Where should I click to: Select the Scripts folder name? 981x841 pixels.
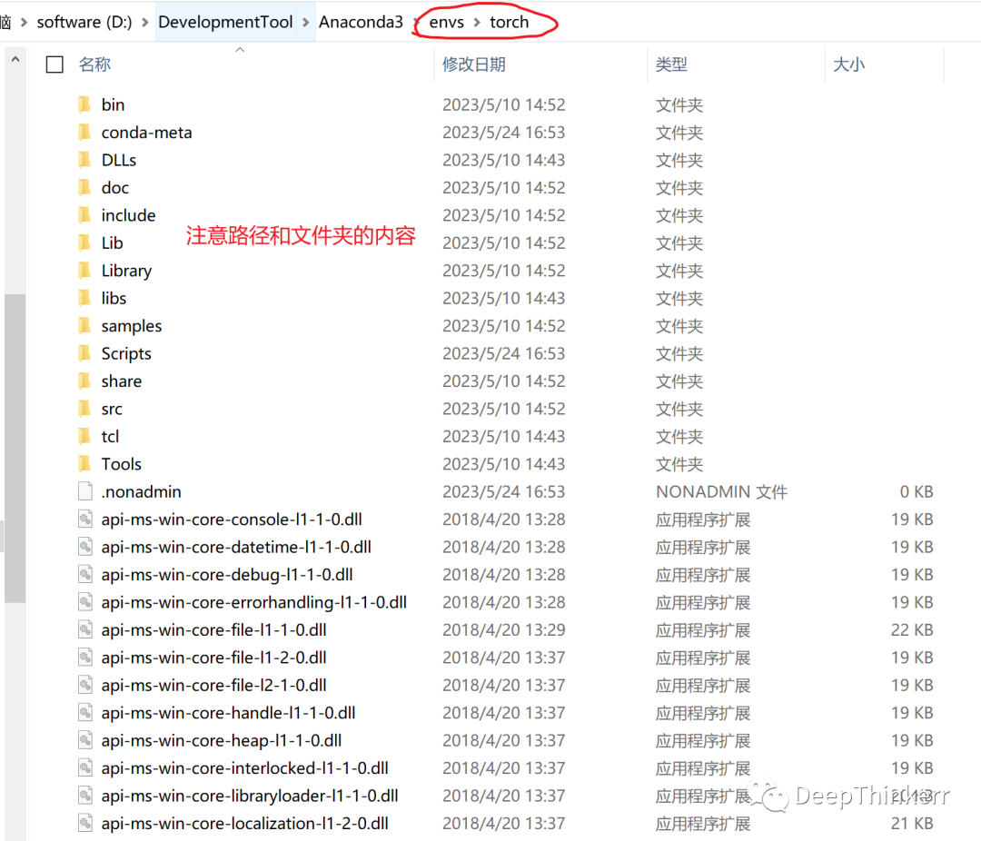pyautogui.click(x=126, y=353)
